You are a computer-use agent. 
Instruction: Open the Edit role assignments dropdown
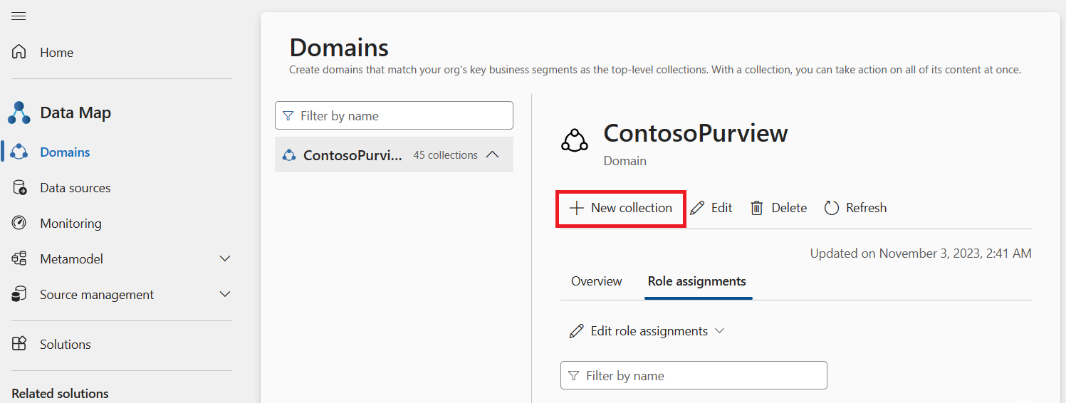click(647, 331)
